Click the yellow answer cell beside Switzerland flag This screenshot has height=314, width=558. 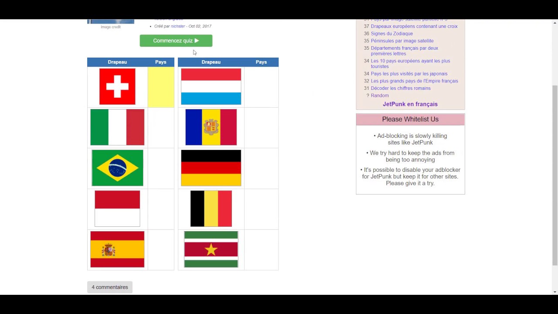pos(161,87)
